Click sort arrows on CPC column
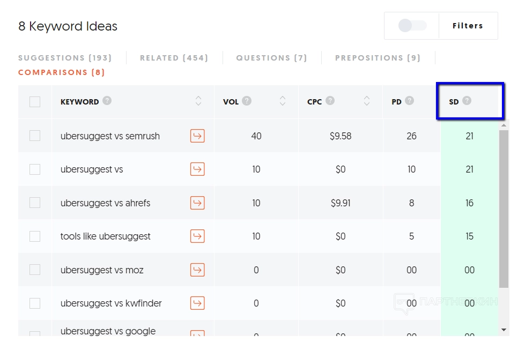Screen dimensions: 525x343 [367, 101]
